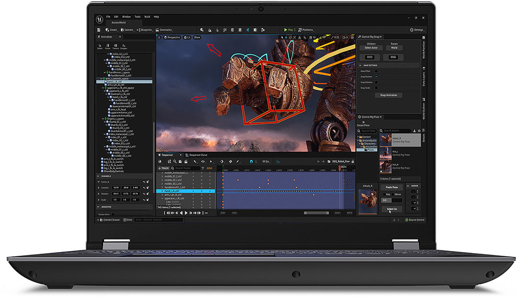Image resolution: width=523 pixels, height=297 pixels.
Task: Tick the Mirror checkbox under Paste Pose
Action: coord(392,194)
